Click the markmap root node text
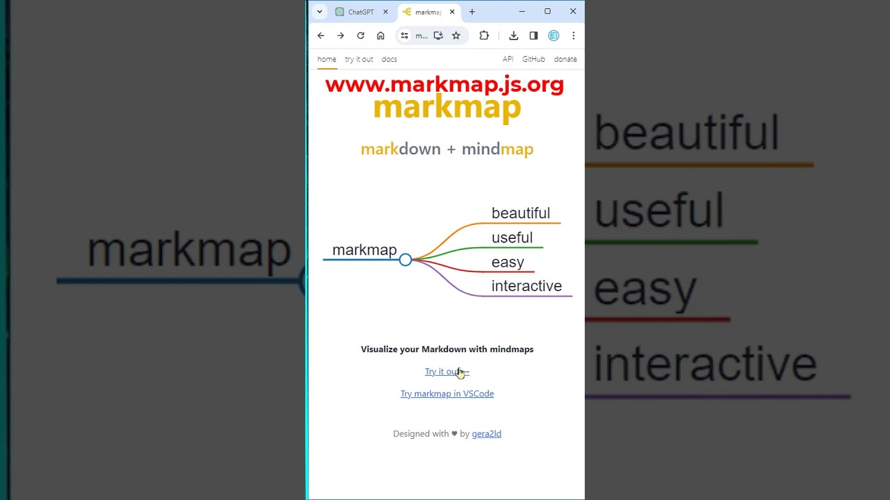The width and height of the screenshot is (890, 500). (364, 250)
